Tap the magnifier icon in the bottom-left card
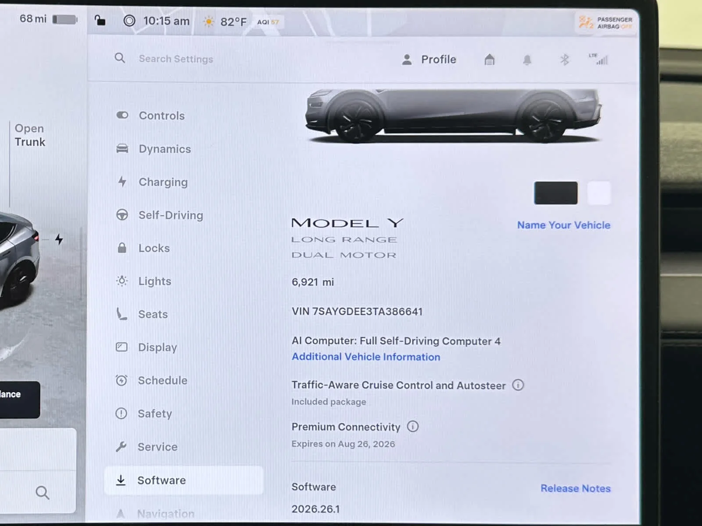 42,493
